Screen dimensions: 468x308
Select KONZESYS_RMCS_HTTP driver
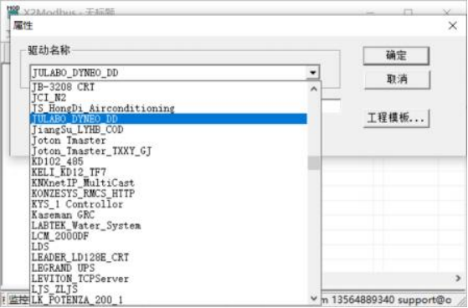coord(168,193)
